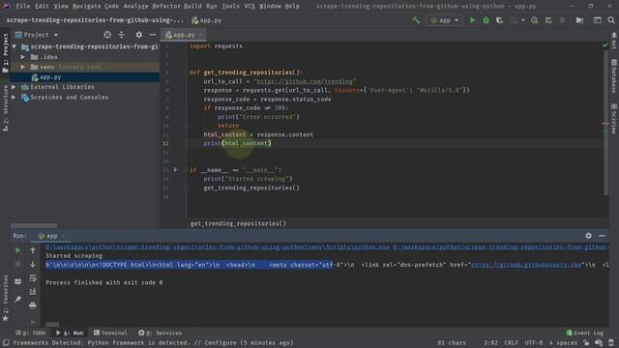Click the githubassets.com link in console output
This screenshot has width=619, height=348.
[526, 265]
